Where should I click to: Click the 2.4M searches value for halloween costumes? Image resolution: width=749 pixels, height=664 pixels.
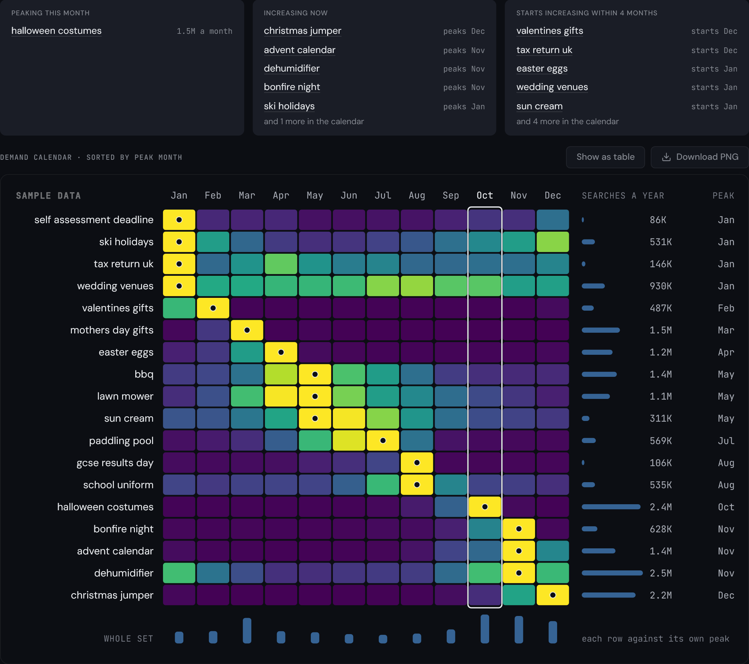(661, 507)
